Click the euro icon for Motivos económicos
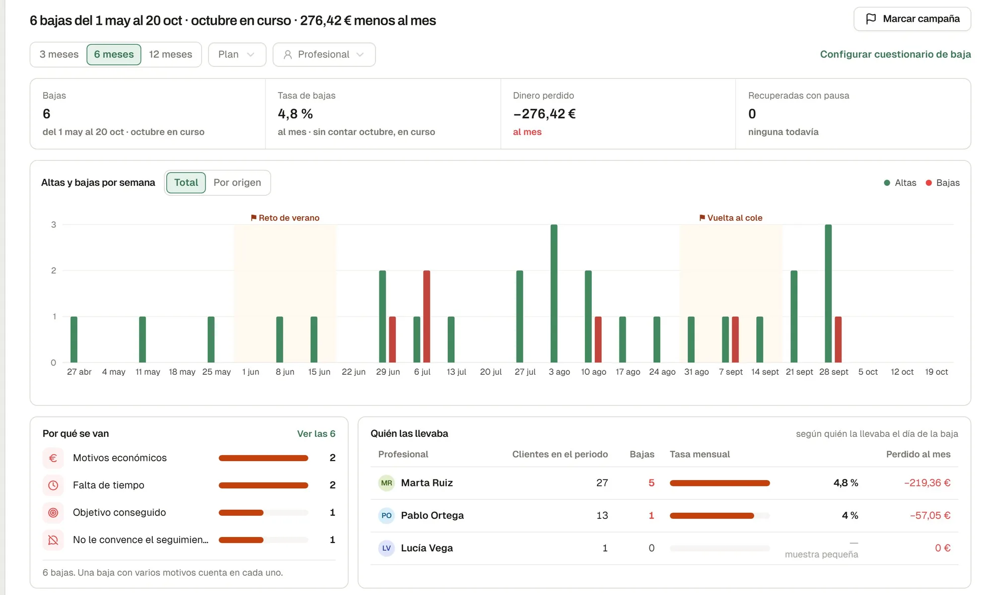The height and width of the screenshot is (595, 993). click(53, 458)
